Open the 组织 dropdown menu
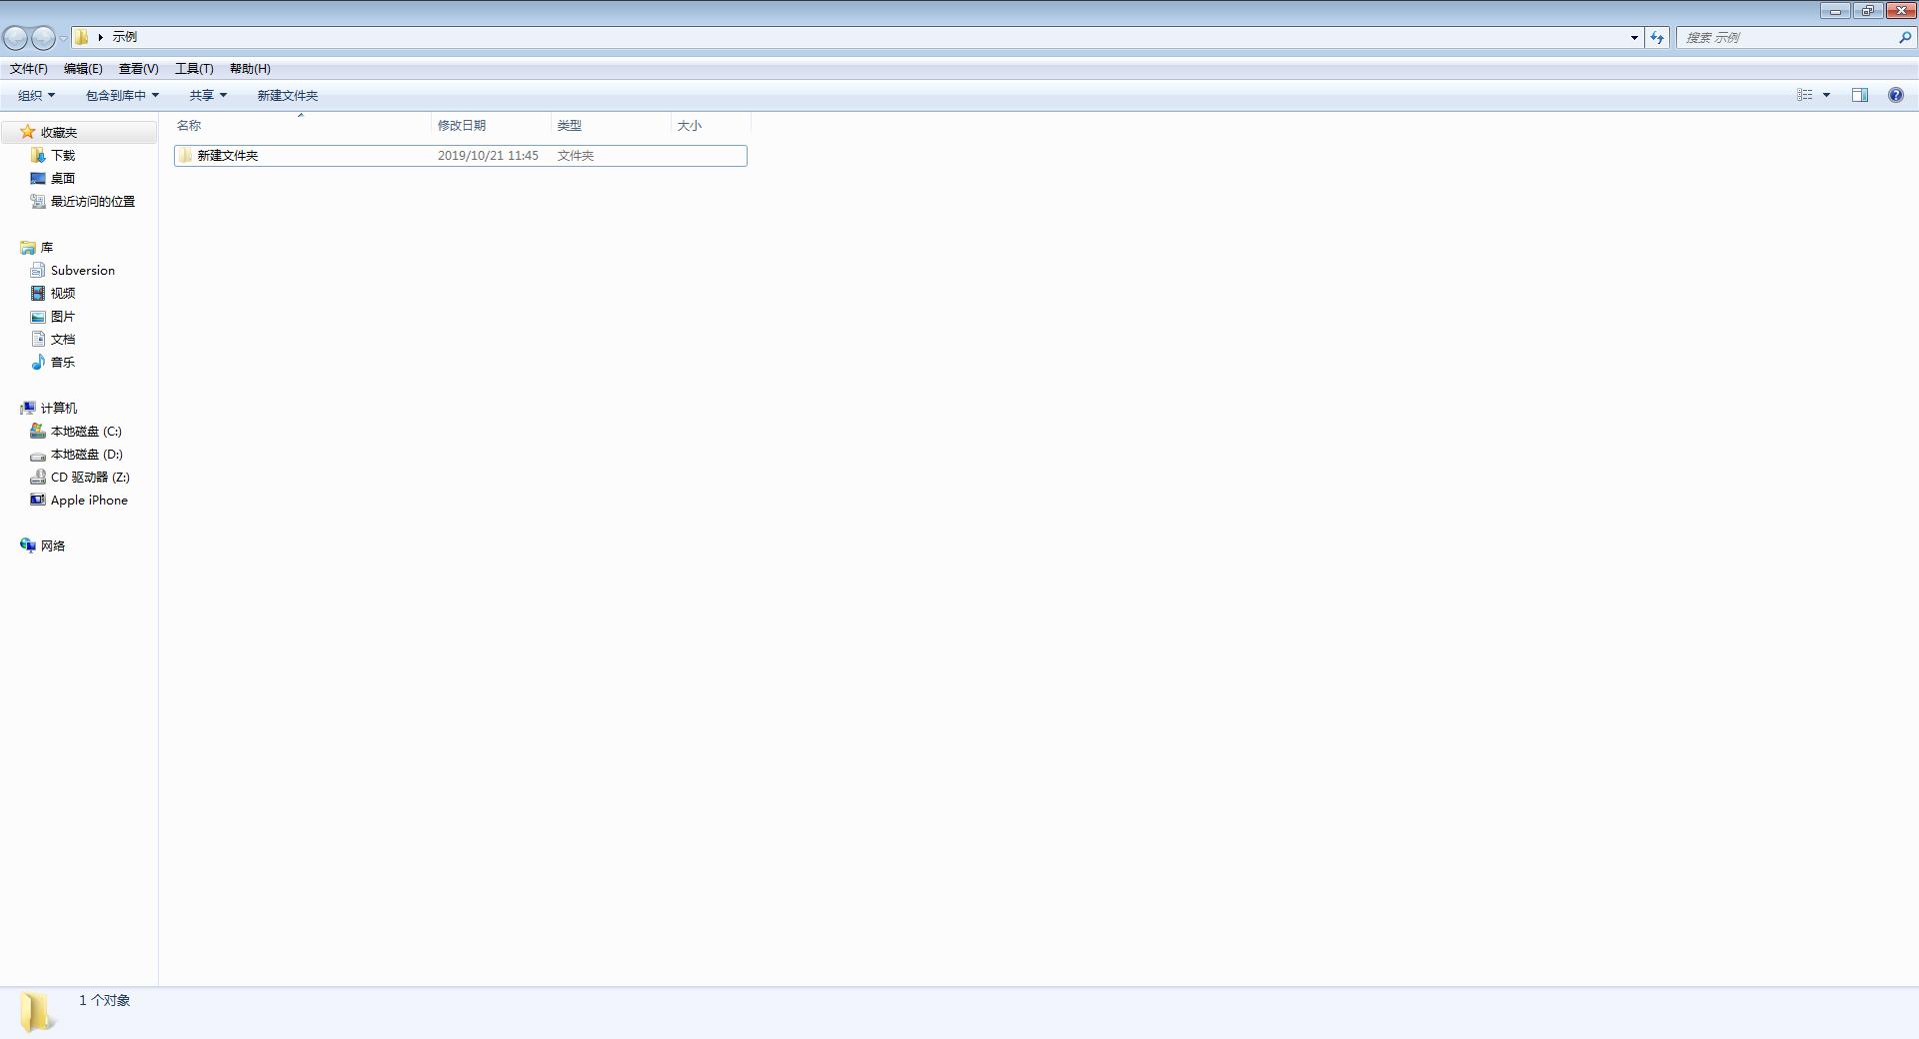 (36, 95)
